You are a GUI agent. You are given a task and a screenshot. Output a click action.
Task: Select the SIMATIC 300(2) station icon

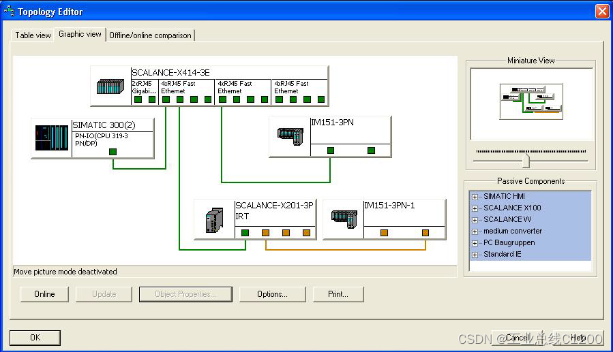[52, 138]
